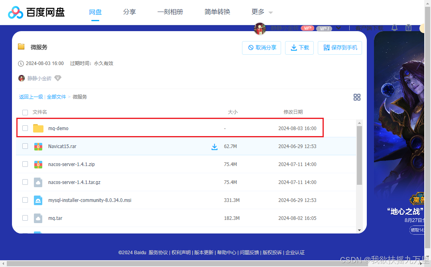Check the mq-demo folder checkbox
Viewport: 431px width, 267px height.
click(x=25, y=128)
